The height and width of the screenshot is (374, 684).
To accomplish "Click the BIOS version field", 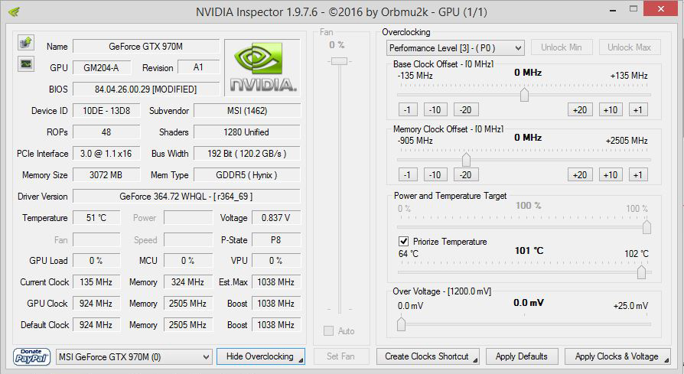I will click(145, 89).
